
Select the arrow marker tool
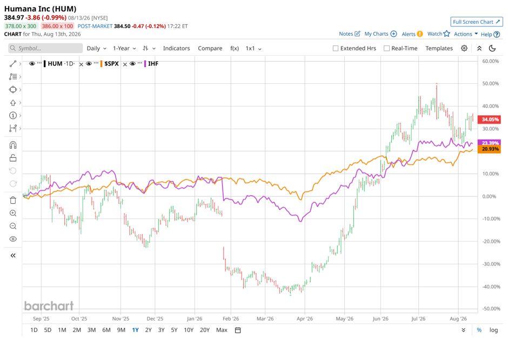coord(13,103)
